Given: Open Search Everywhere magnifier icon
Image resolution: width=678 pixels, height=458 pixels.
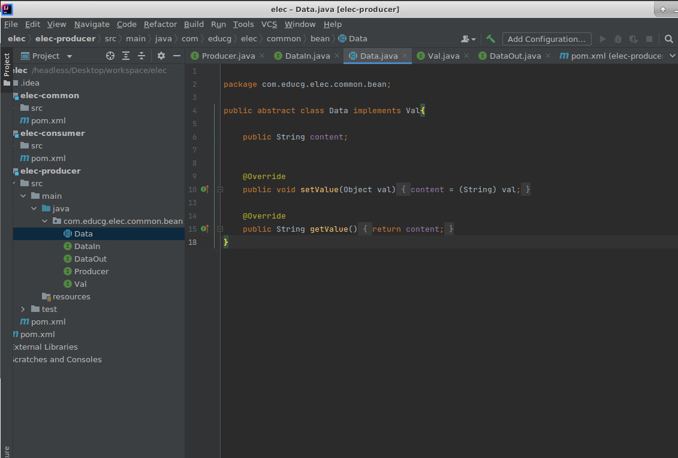Looking at the screenshot, I should point(669,39).
